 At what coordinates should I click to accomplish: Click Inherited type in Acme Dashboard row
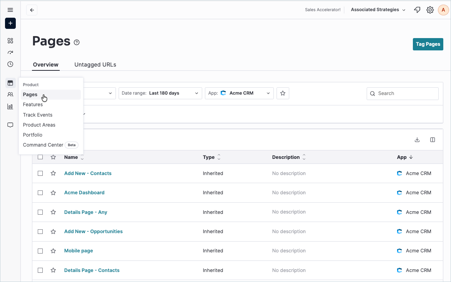pyautogui.click(x=213, y=193)
